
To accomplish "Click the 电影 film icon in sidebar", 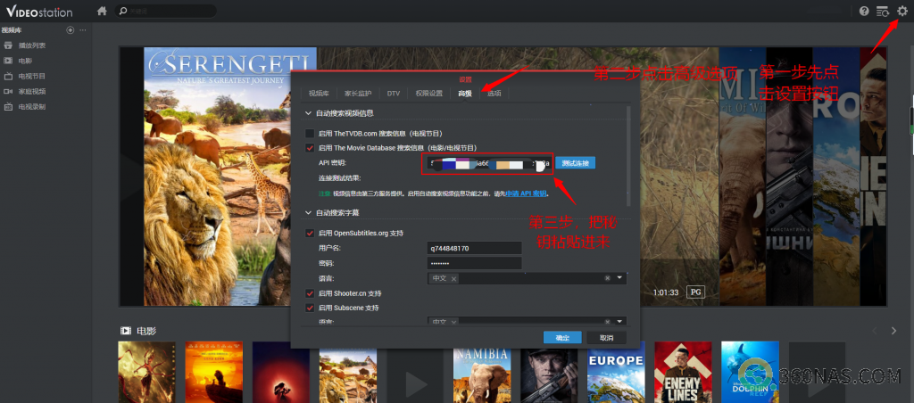I will click(x=8, y=61).
